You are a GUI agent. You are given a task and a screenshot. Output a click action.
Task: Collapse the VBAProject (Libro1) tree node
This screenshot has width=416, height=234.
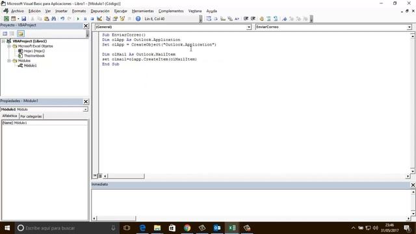coord(3,41)
